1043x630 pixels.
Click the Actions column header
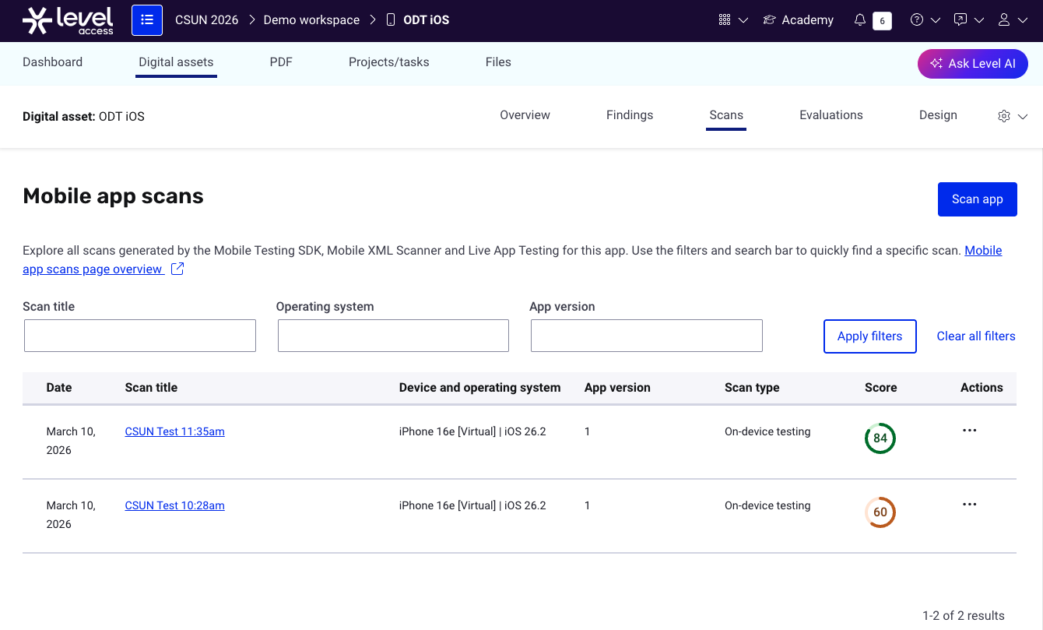[x=982, y=388]
